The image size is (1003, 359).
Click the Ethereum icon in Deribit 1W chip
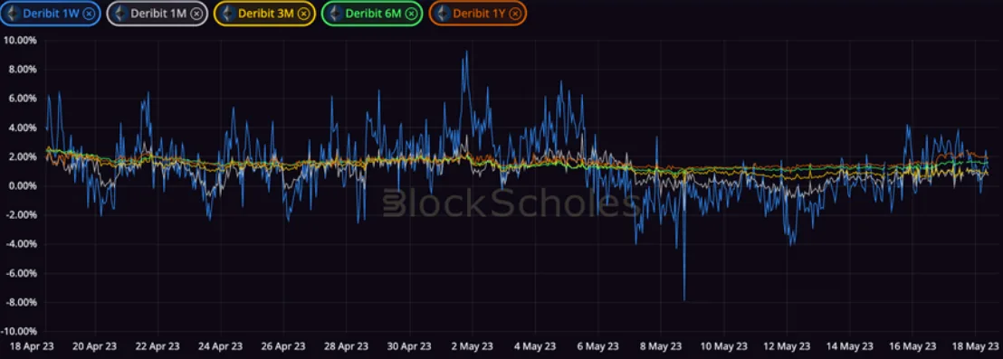[12, 13]
